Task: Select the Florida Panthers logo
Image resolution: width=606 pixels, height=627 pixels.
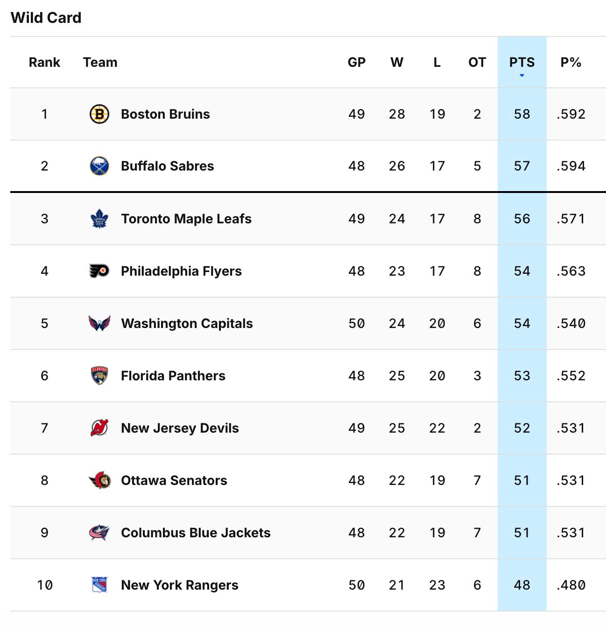Action: [99, 376]
